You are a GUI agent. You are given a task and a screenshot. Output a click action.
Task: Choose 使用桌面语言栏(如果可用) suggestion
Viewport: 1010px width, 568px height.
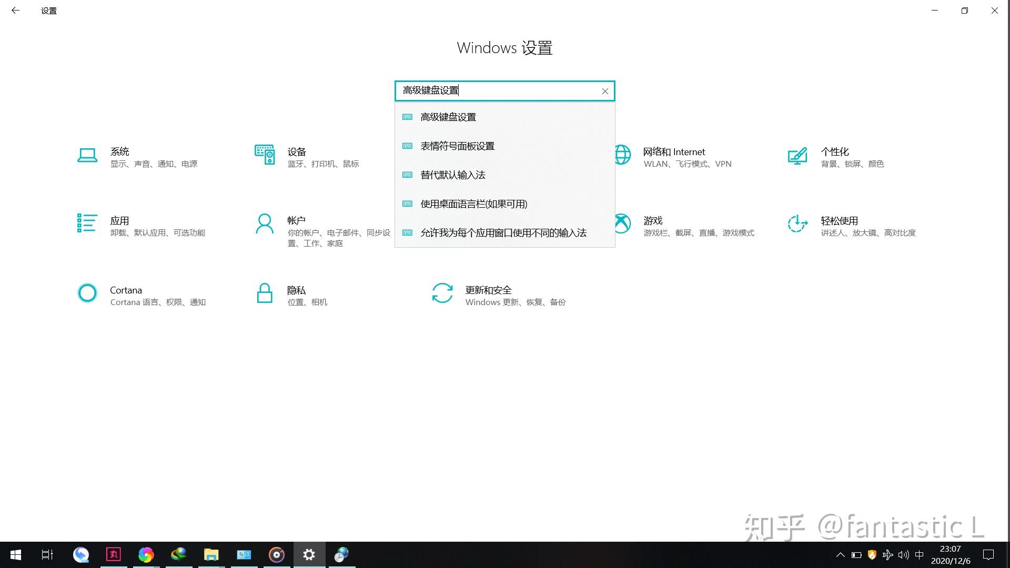tap(504, 204)
